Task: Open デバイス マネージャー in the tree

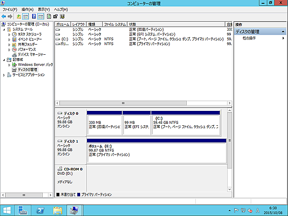Action: coord(32,55)
